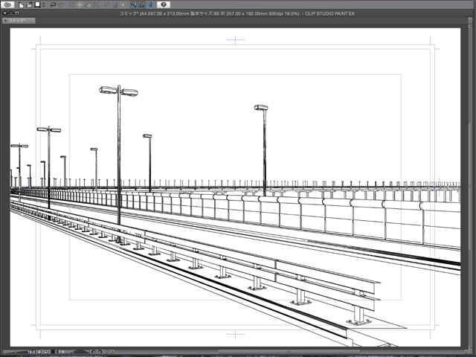Select the Fill toolbar icon
The image size is (476, 357).
point(88,5)
